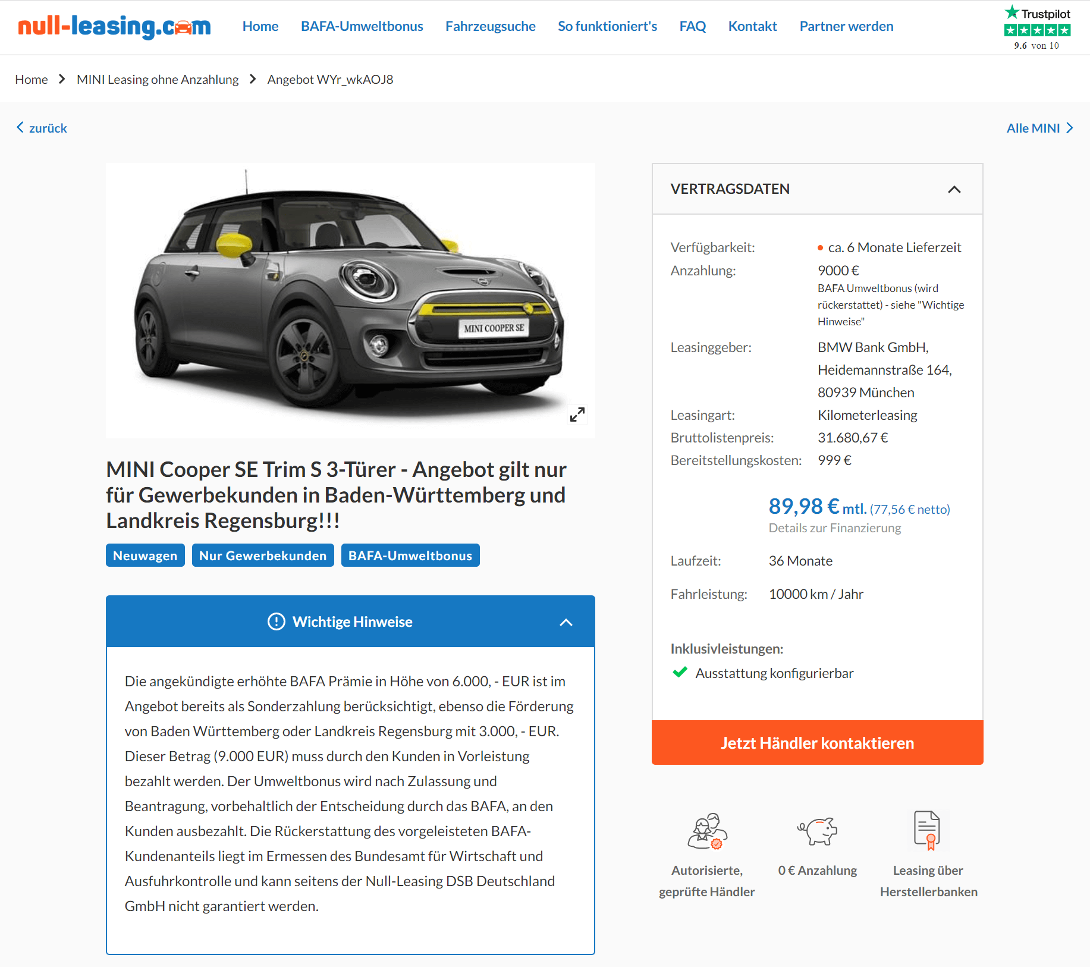The image size is (1090, 967).
Task: Click the green checkmark next to Ausstattung konfigurierbar
Action: pyautogui.click(x=680, y=673)
